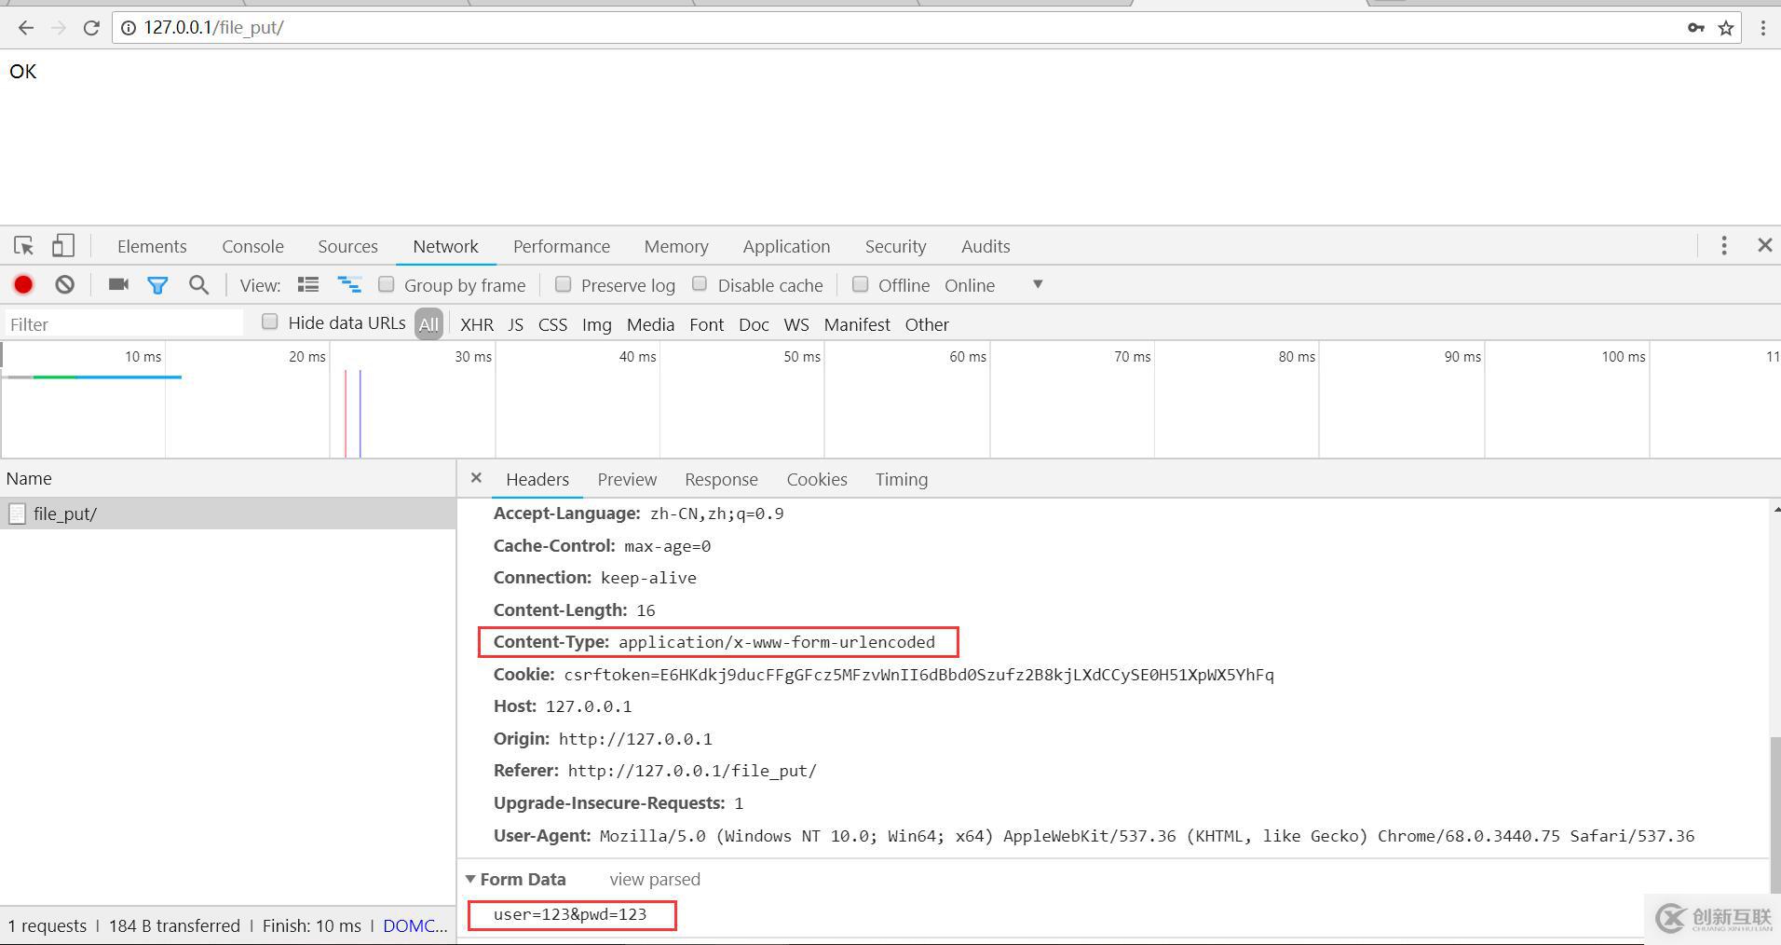Viewport: 1781px width, 945px height.
Task: Switch to Performance tab
Action: pos(562,246)
